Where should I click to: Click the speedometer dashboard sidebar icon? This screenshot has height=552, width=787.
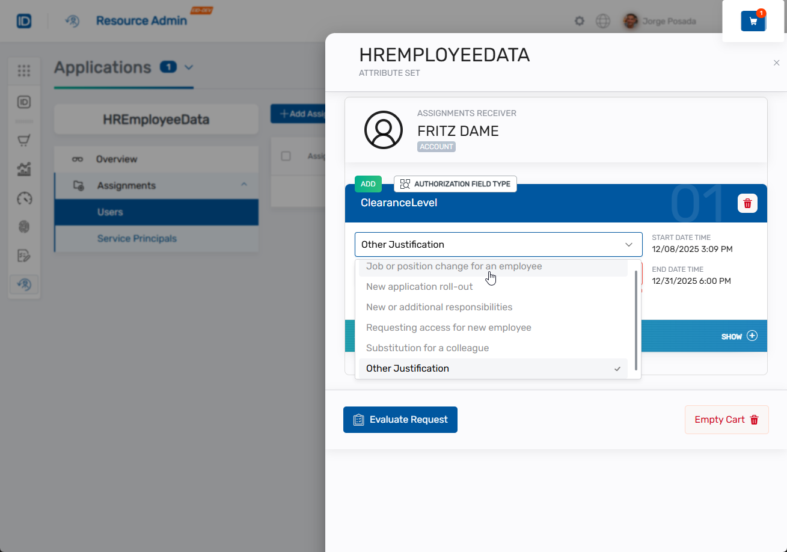[24, 198]
